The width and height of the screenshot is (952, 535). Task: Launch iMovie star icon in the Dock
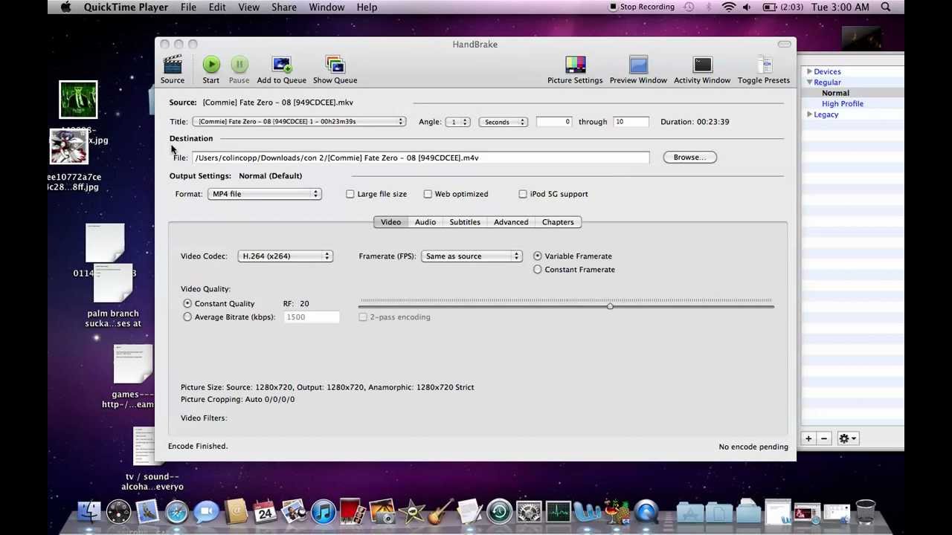coord(411,512)
